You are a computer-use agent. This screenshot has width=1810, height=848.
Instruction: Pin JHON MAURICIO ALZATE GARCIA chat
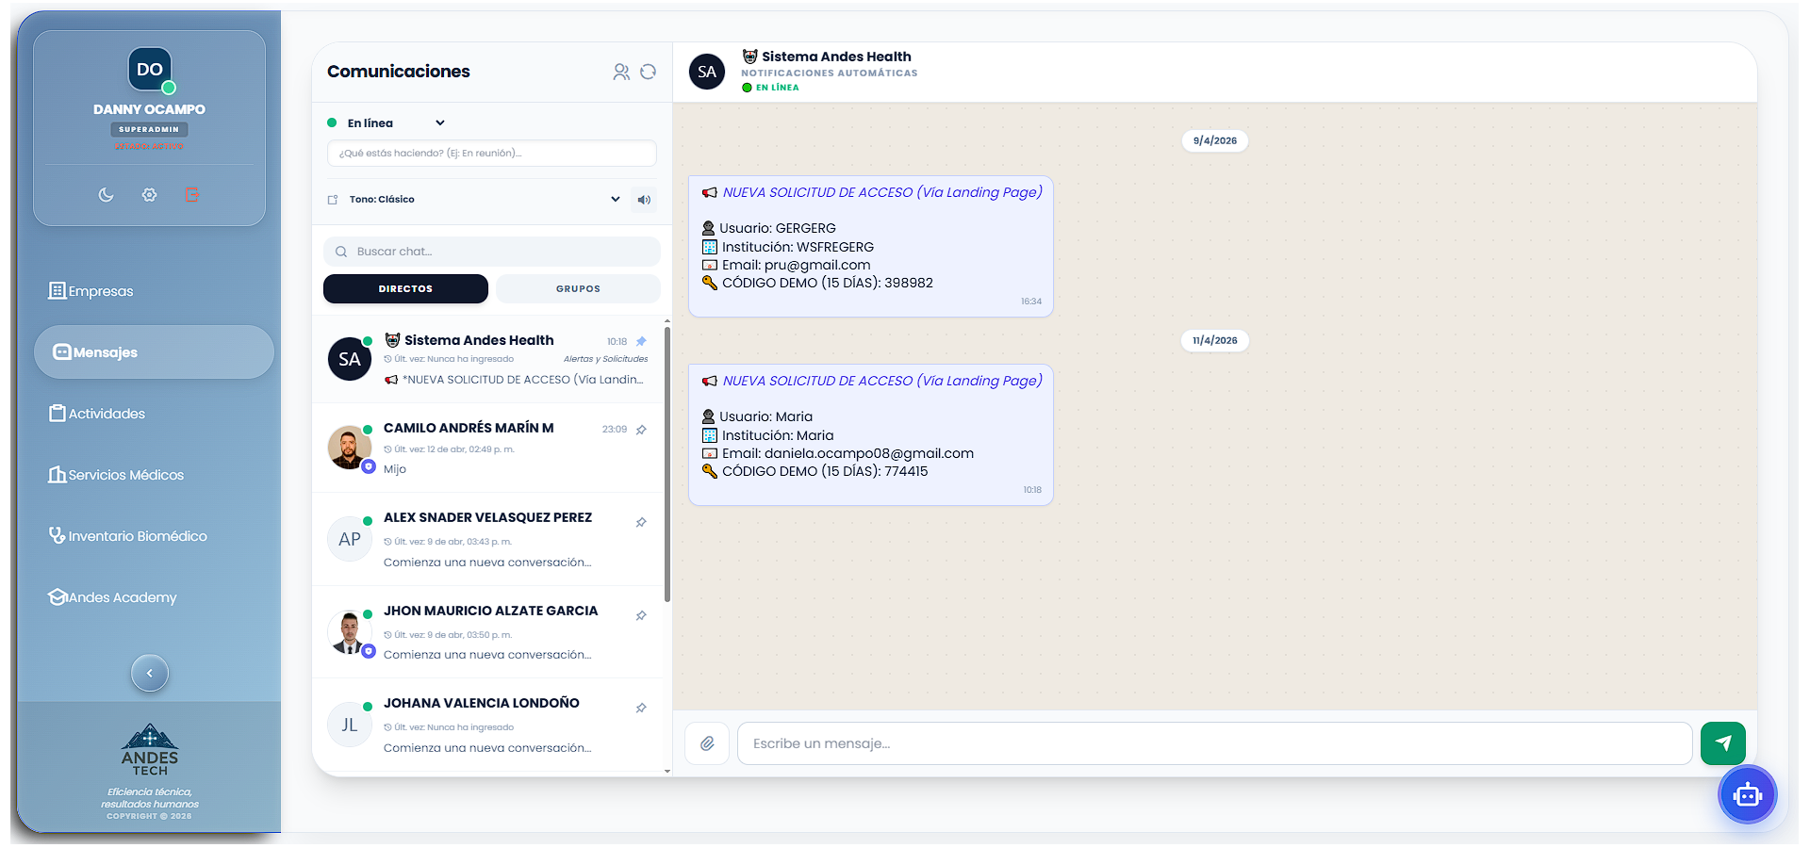pos(641,615)
